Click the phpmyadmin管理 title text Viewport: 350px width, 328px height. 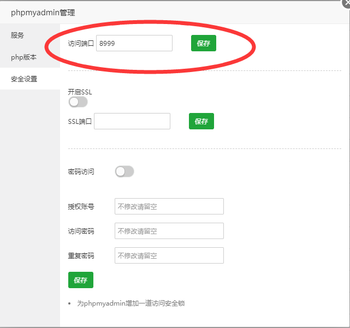click(x=43, y=13)
